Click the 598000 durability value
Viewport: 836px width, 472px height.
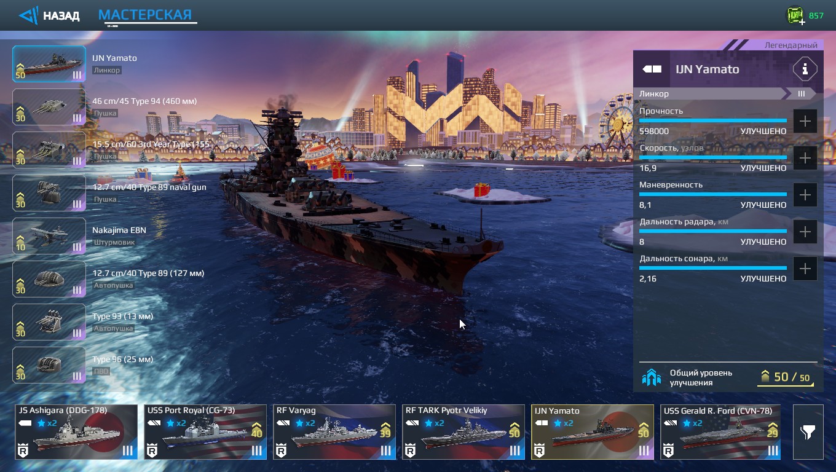click(654, 131)
